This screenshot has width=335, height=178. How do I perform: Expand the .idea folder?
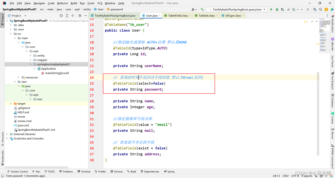tap(11, 25)
